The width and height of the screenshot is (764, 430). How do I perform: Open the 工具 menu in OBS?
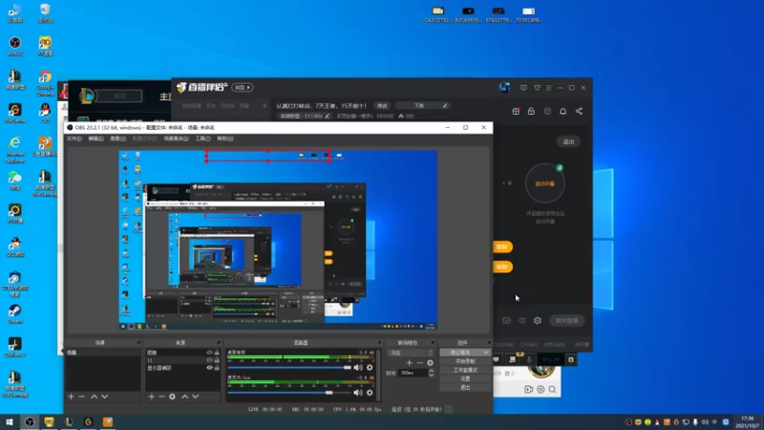[202, 139]
